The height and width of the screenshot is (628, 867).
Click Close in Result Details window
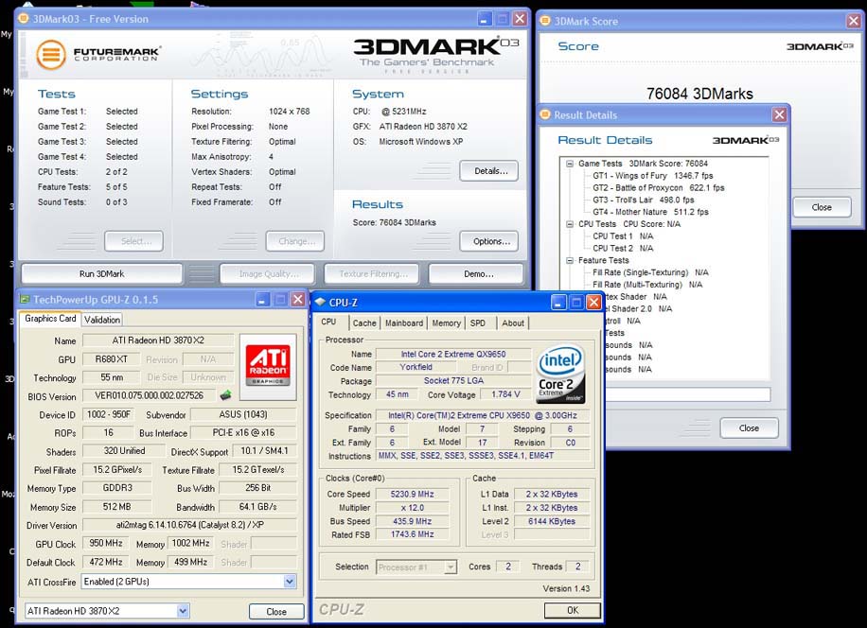pyautogui.click(x=749, y=428)
